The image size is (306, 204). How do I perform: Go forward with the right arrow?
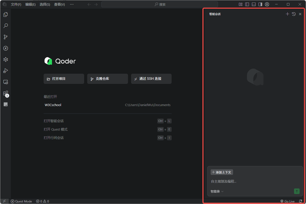tap(96, 4)
